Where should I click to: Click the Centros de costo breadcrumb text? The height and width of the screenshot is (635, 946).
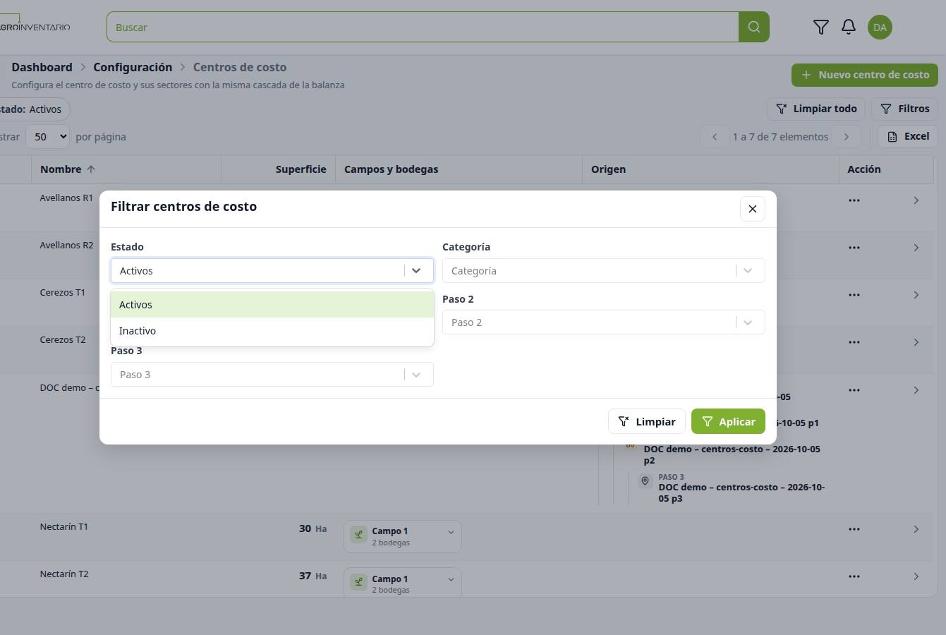coord(240,67)
